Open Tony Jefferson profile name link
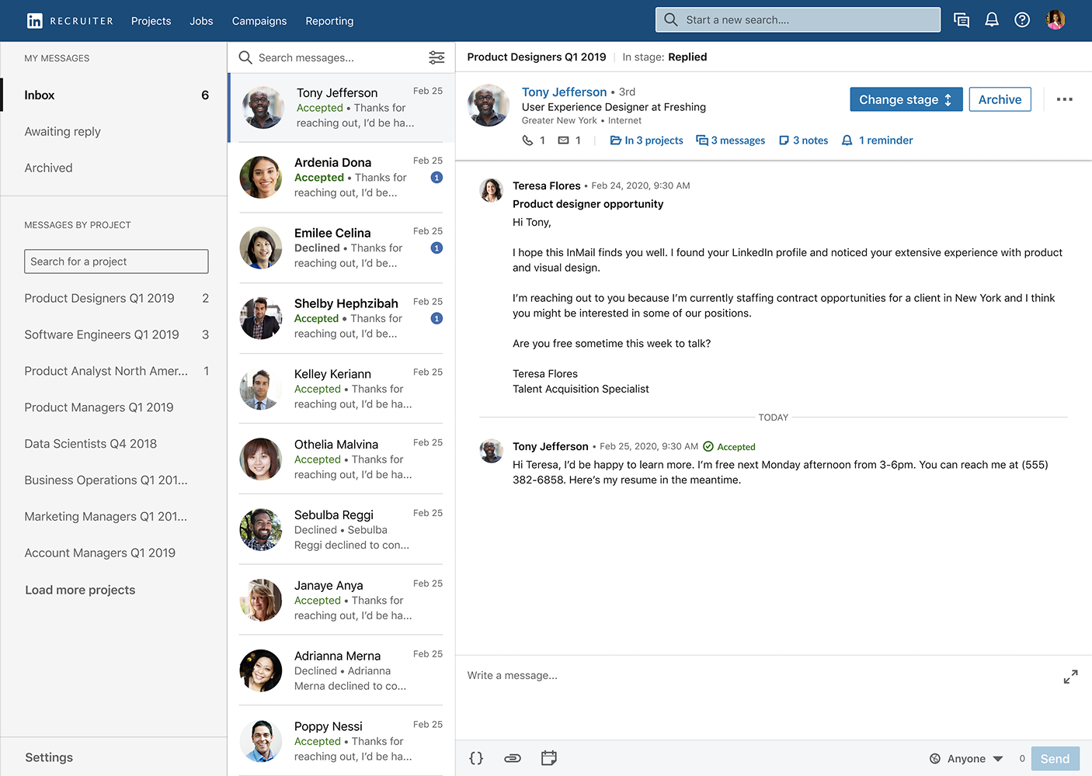The width and height of the screenshot is (1092, 776). tap(564, 92)
